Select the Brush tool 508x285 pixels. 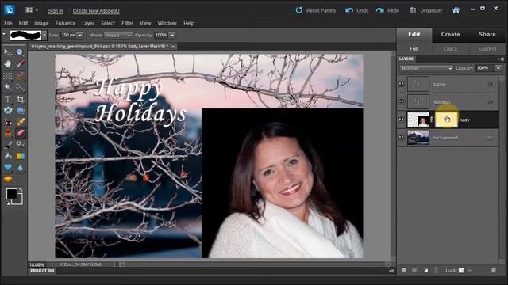pyautogui.click(x=8, y=144)
